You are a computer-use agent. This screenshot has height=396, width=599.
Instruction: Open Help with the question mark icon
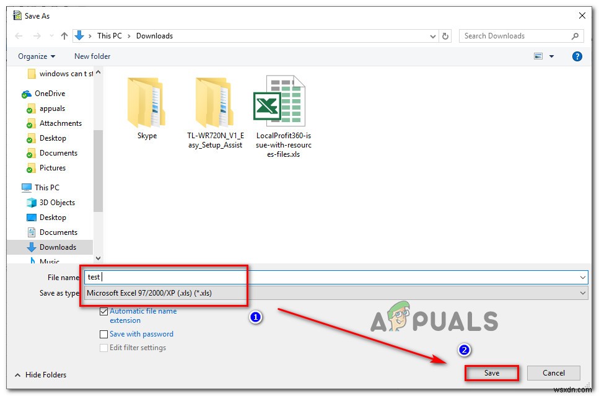point(577,56)
